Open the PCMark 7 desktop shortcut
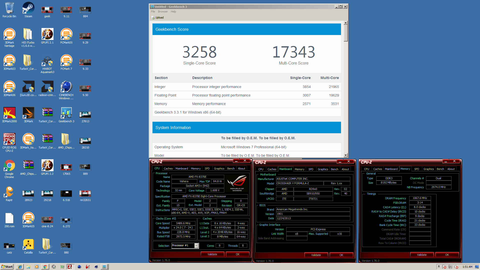This screenshot has height=270, width=480. click(66, 62)
